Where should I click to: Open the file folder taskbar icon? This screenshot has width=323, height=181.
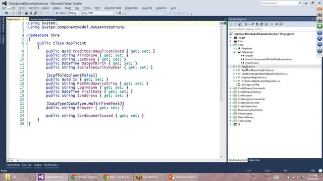8,177
